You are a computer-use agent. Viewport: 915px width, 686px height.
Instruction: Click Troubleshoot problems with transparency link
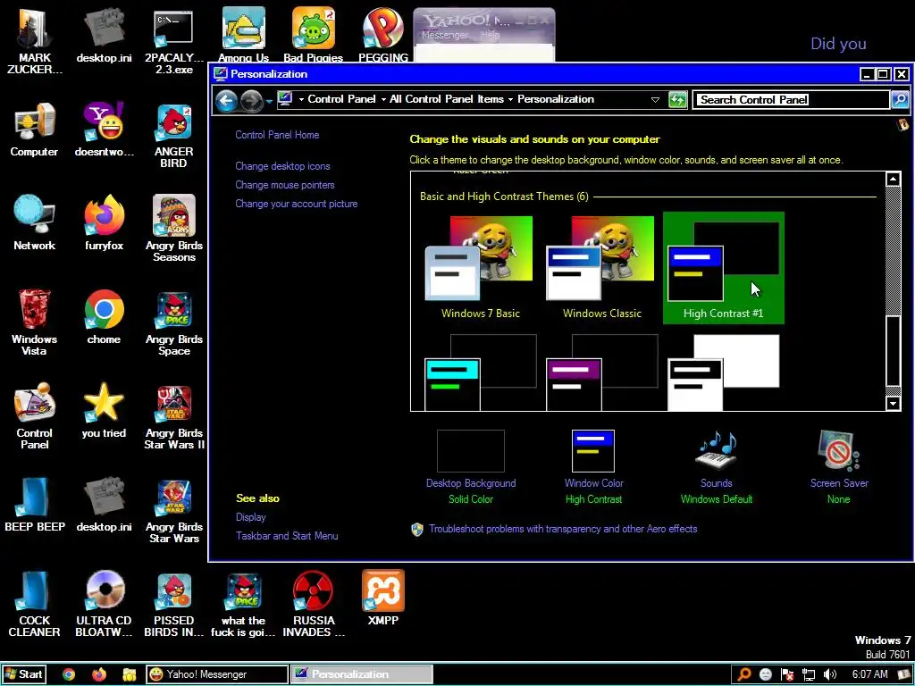tap(563, 529)
